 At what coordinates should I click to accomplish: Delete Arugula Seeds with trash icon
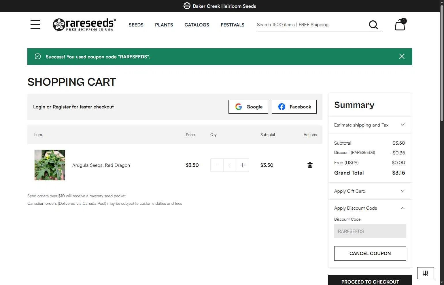(310, 165)
